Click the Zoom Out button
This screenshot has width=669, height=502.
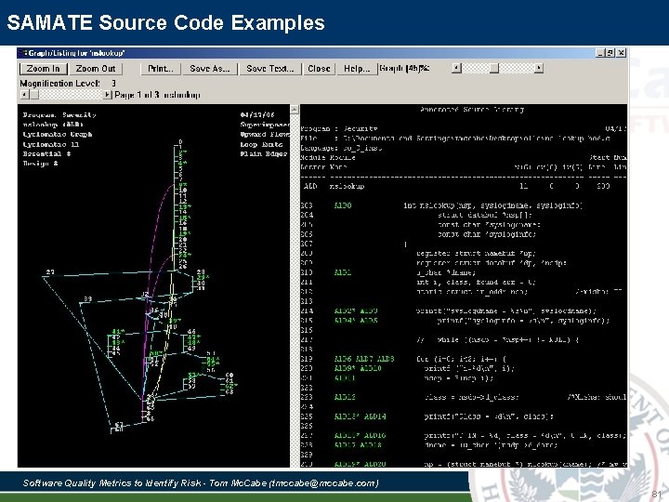tap(96, 69)
